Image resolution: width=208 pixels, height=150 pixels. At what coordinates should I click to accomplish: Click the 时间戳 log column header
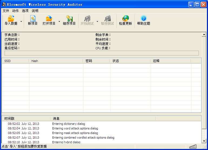click(x=26, y=119)
